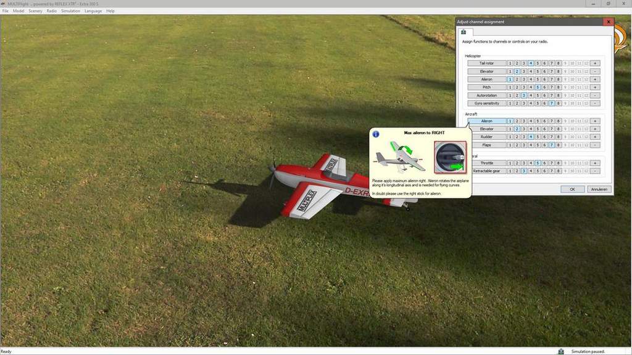Assign channel 1 to aircraft Rudder
Viewport: 632px width, 355px height.
pos(510,137)
